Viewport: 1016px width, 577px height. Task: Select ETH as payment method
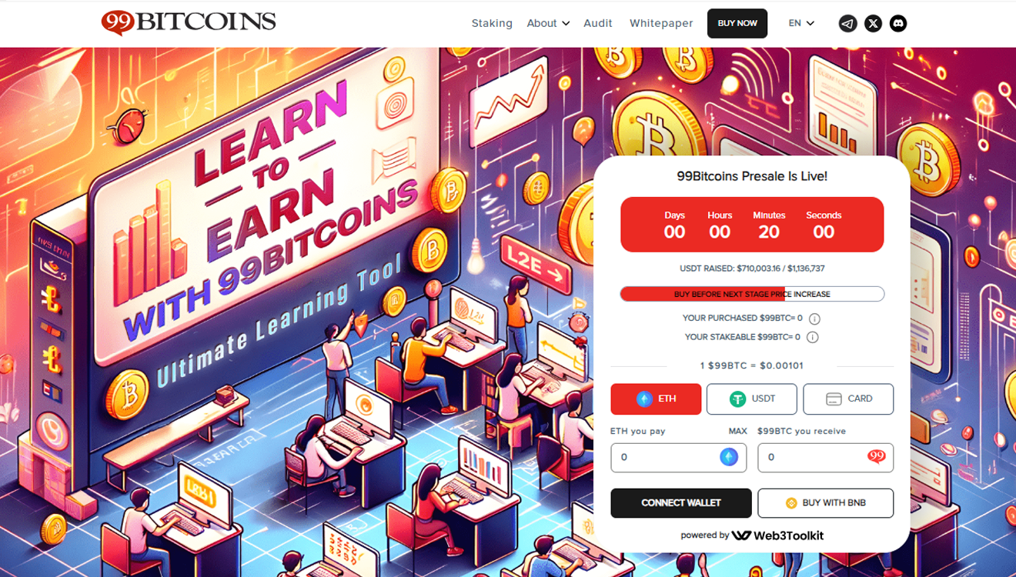(656, 399)
